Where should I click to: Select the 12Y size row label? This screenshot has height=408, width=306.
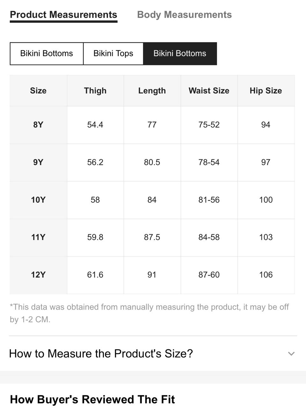38,275
